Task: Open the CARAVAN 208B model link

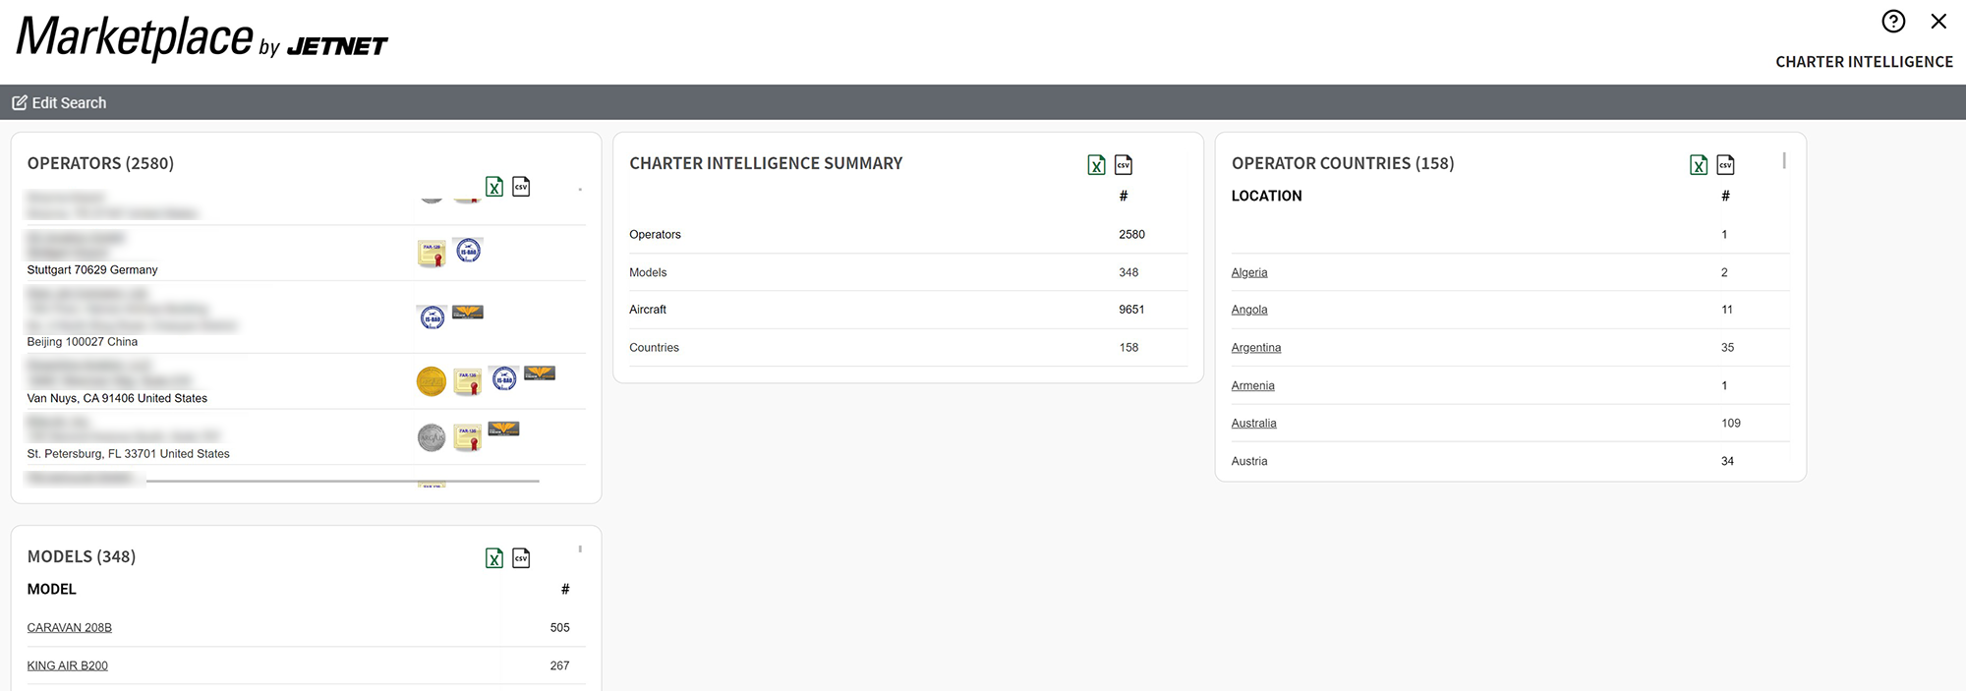Action: click(70, 628)
